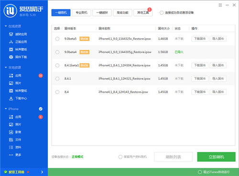Click 刷新列表 refresh list button

tap(174, 157)
